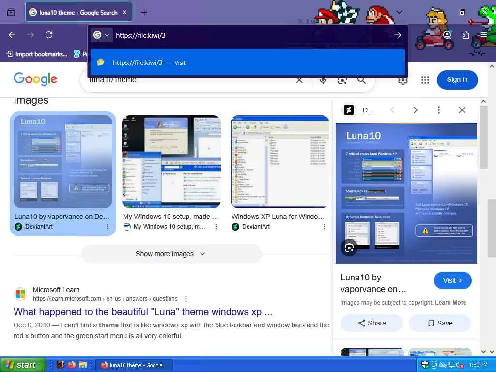
Task: Save the previewed image
Action: click(440, 323)
